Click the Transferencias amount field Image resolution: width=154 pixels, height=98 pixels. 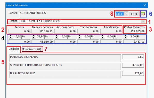coord(88,31)
